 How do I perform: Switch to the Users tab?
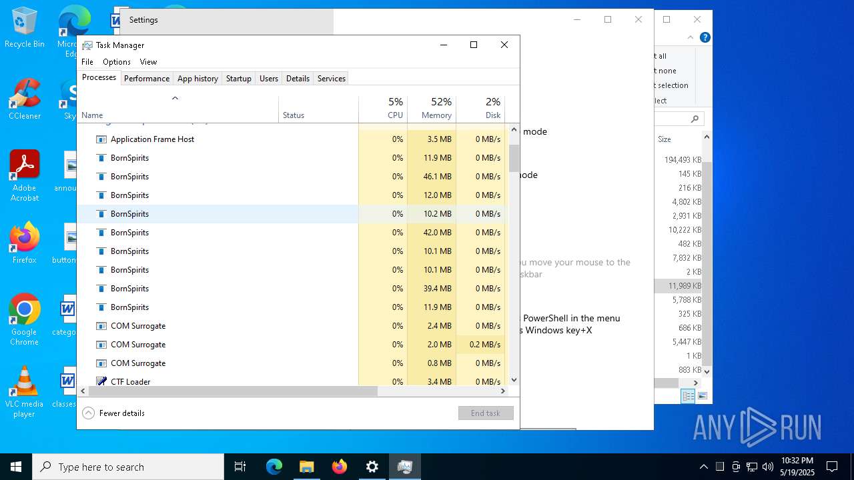(x=269, y=79)
